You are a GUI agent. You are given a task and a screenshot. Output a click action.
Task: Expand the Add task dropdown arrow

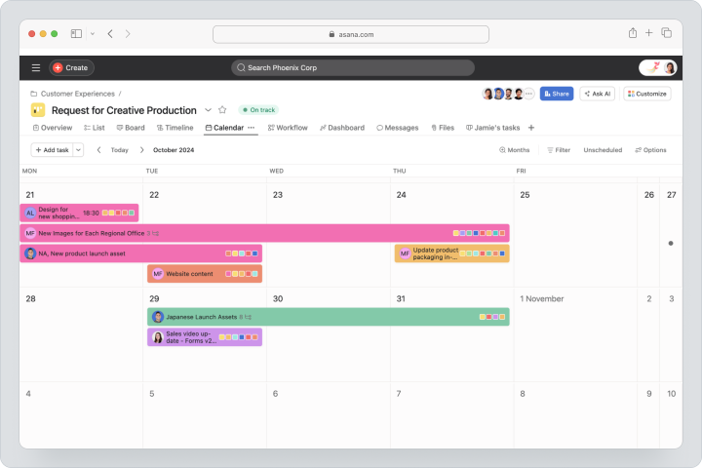pyautogui.click(x=78, y=150)
